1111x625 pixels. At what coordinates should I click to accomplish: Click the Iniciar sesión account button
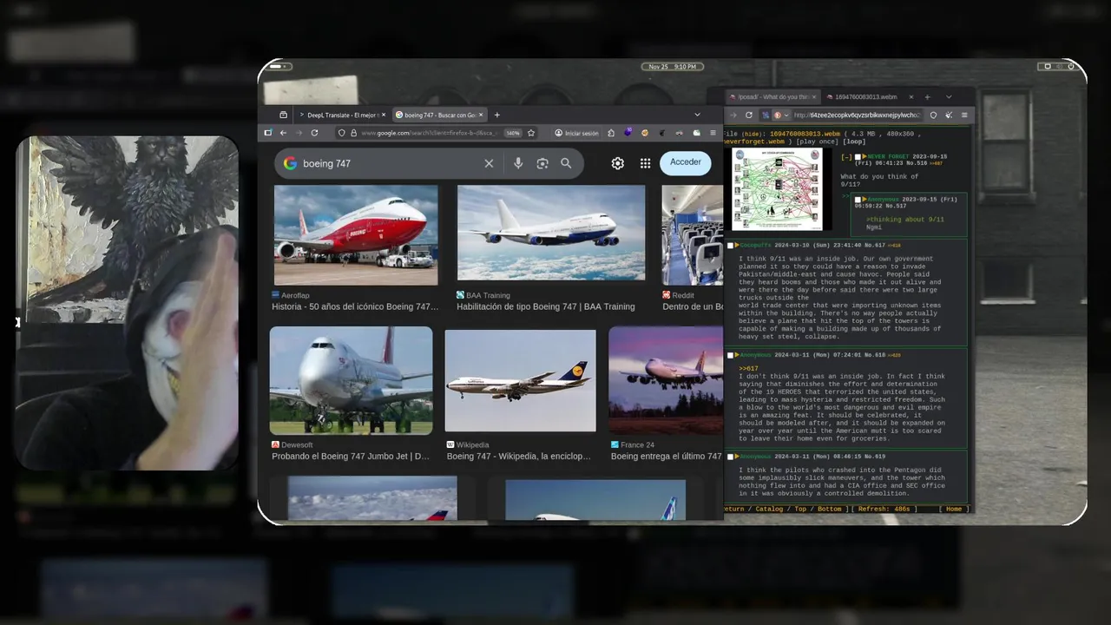click(x=577, y=133)
